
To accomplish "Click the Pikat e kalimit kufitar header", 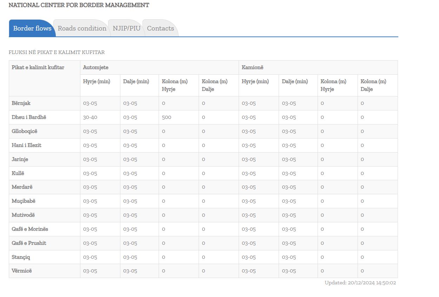I will click(38, 67).
